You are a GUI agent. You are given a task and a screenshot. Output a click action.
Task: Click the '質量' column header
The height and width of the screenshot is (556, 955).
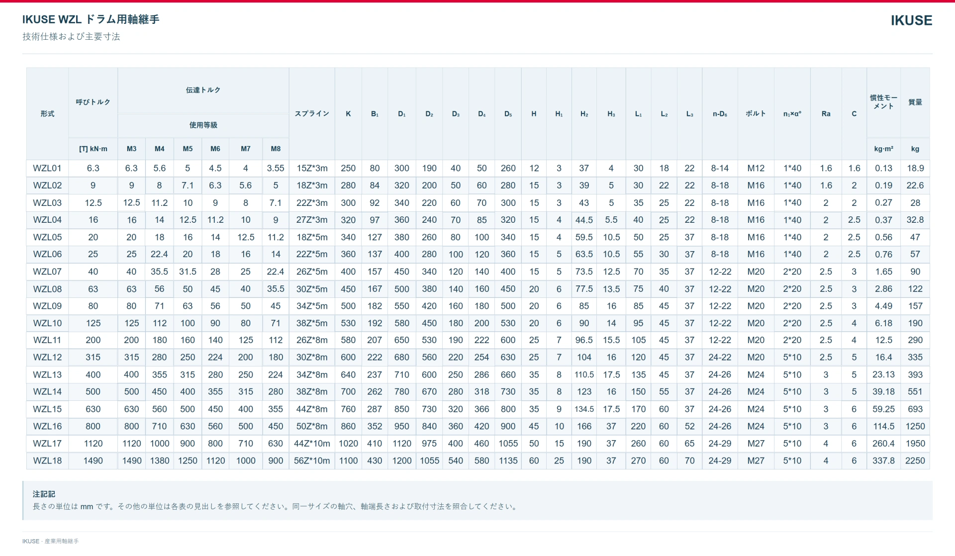pos(915,102)
